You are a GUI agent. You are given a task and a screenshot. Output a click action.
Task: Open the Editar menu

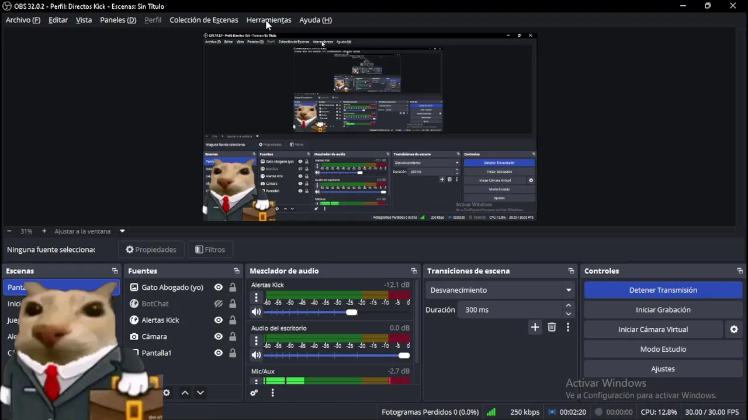58,20
